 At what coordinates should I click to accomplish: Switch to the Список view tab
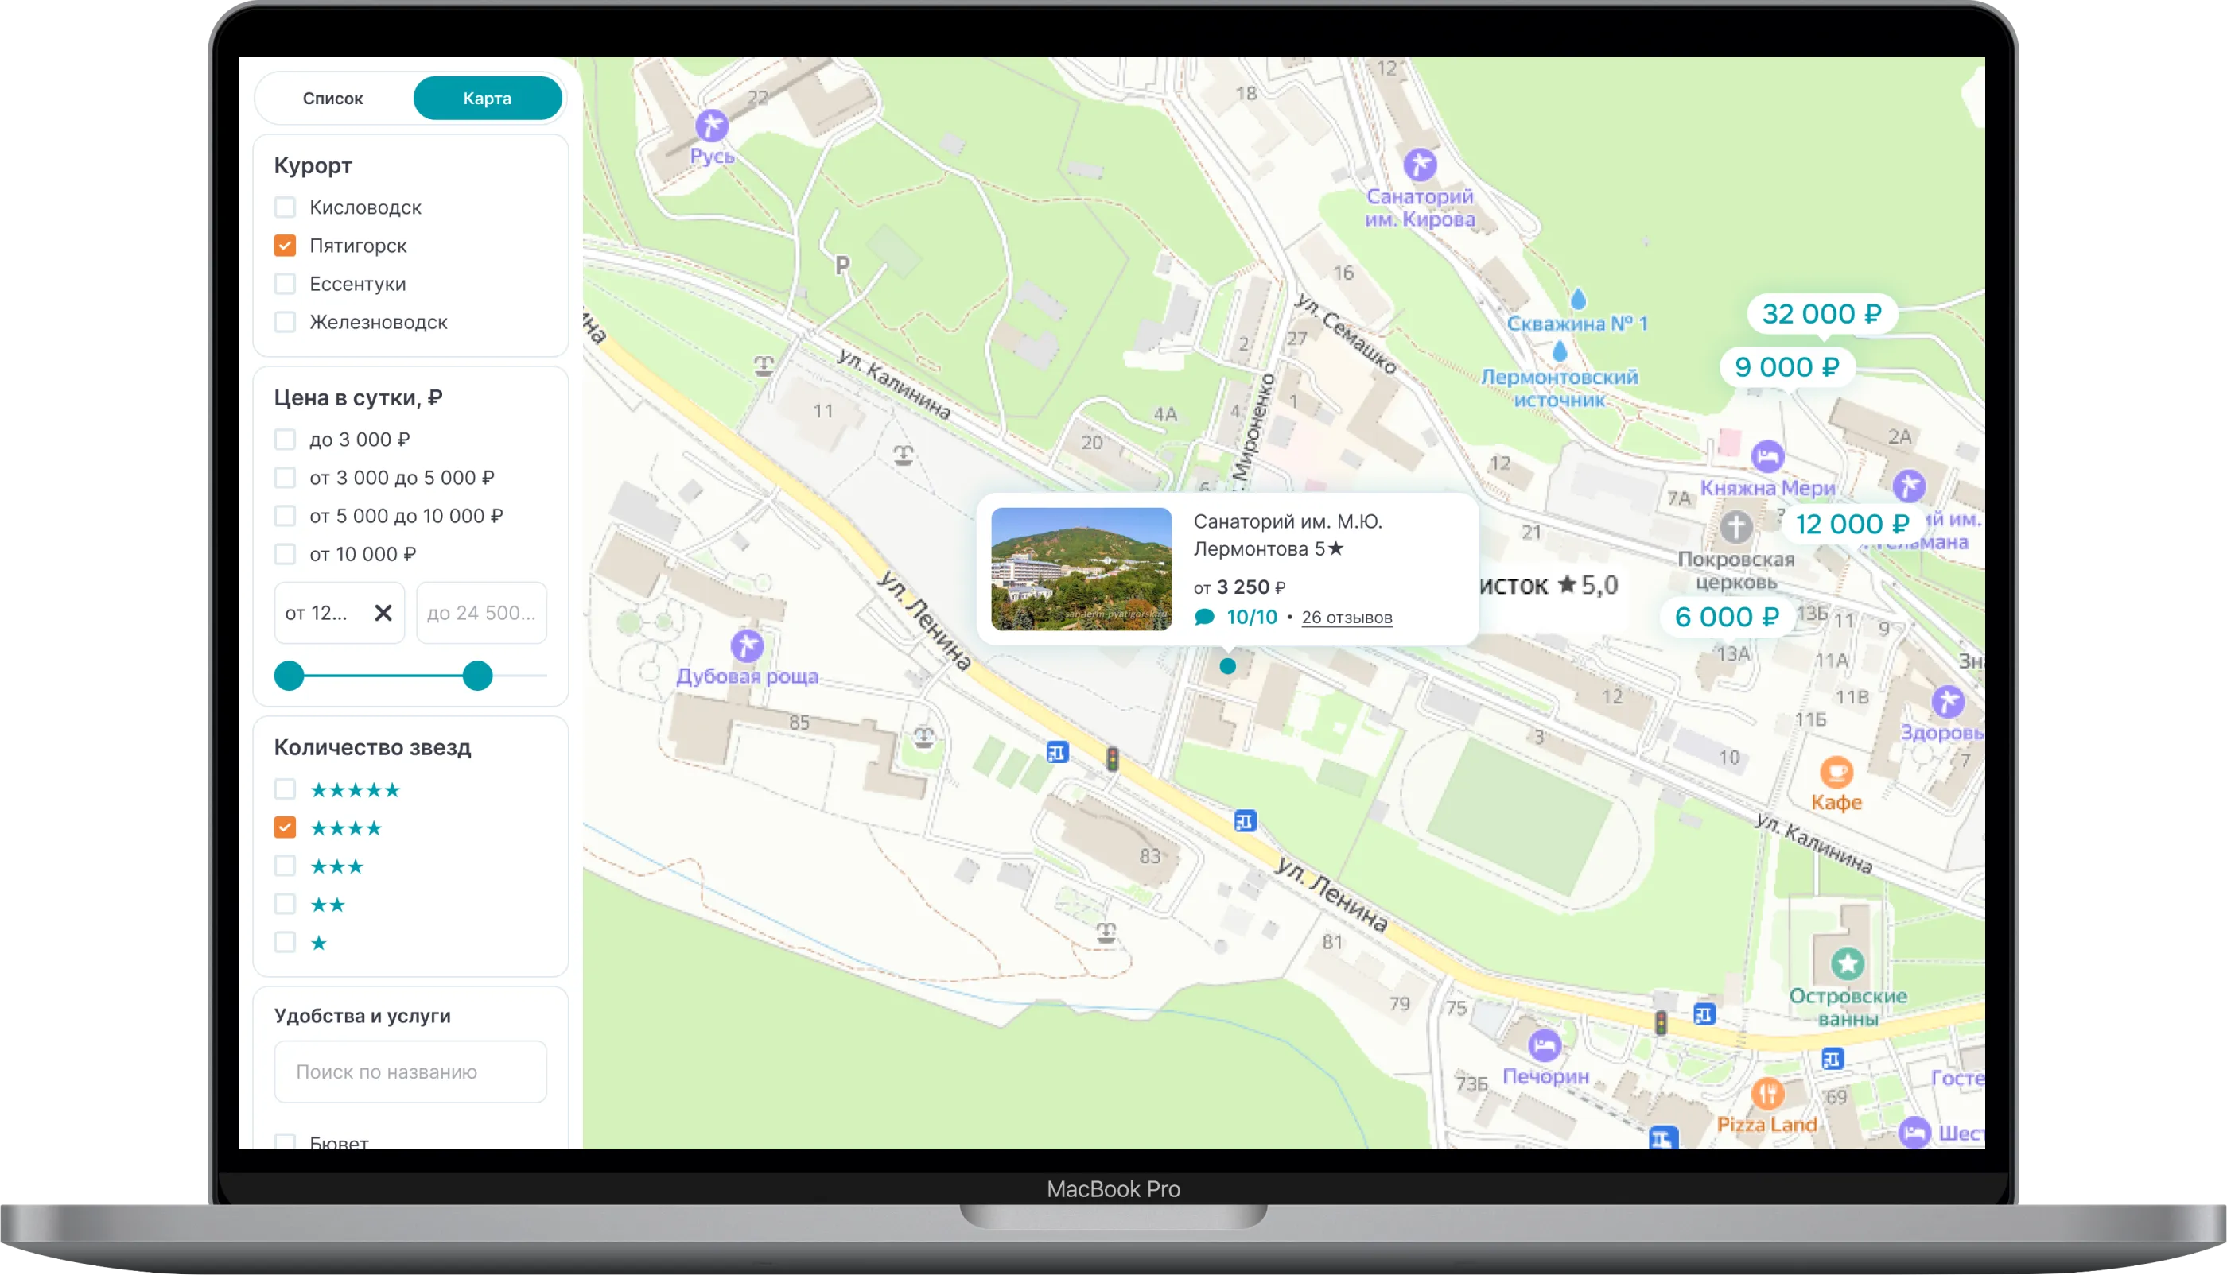tap(333, 98)
